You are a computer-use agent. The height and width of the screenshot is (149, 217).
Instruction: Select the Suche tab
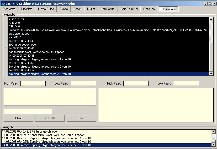coord(63,9)
